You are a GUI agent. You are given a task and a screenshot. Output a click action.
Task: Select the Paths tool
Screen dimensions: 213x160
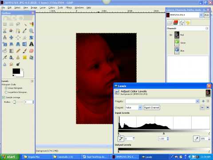coord(18,31)
